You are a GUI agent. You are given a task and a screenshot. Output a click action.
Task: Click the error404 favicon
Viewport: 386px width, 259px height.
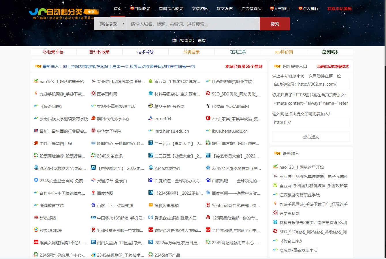[151, 119]
